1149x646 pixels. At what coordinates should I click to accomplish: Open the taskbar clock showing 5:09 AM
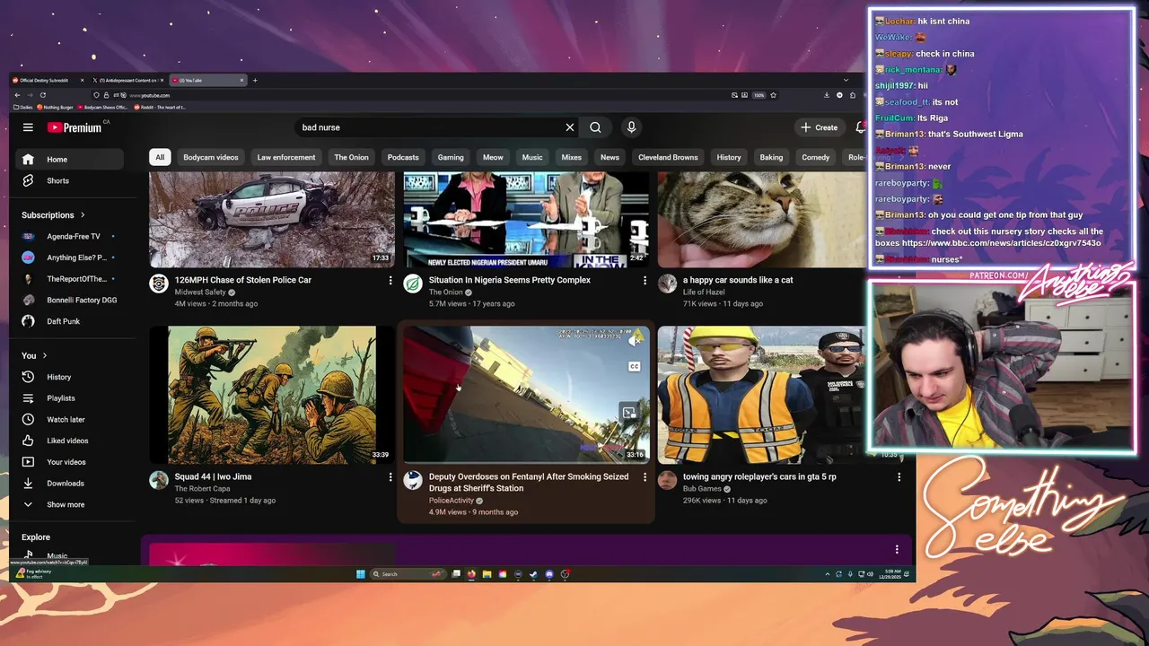pyautogui.click(x=890, y=574)
